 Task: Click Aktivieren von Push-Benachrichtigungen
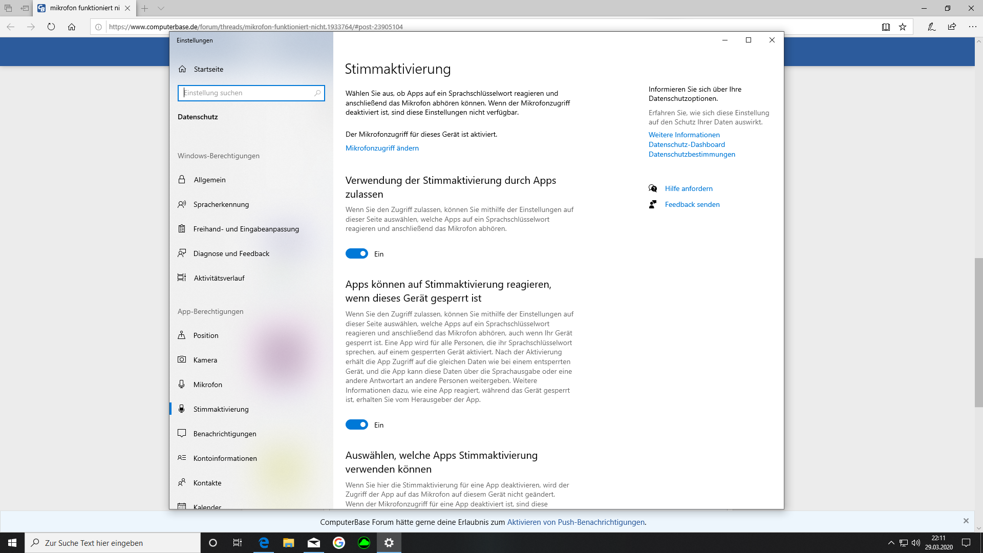click(575, 522)
